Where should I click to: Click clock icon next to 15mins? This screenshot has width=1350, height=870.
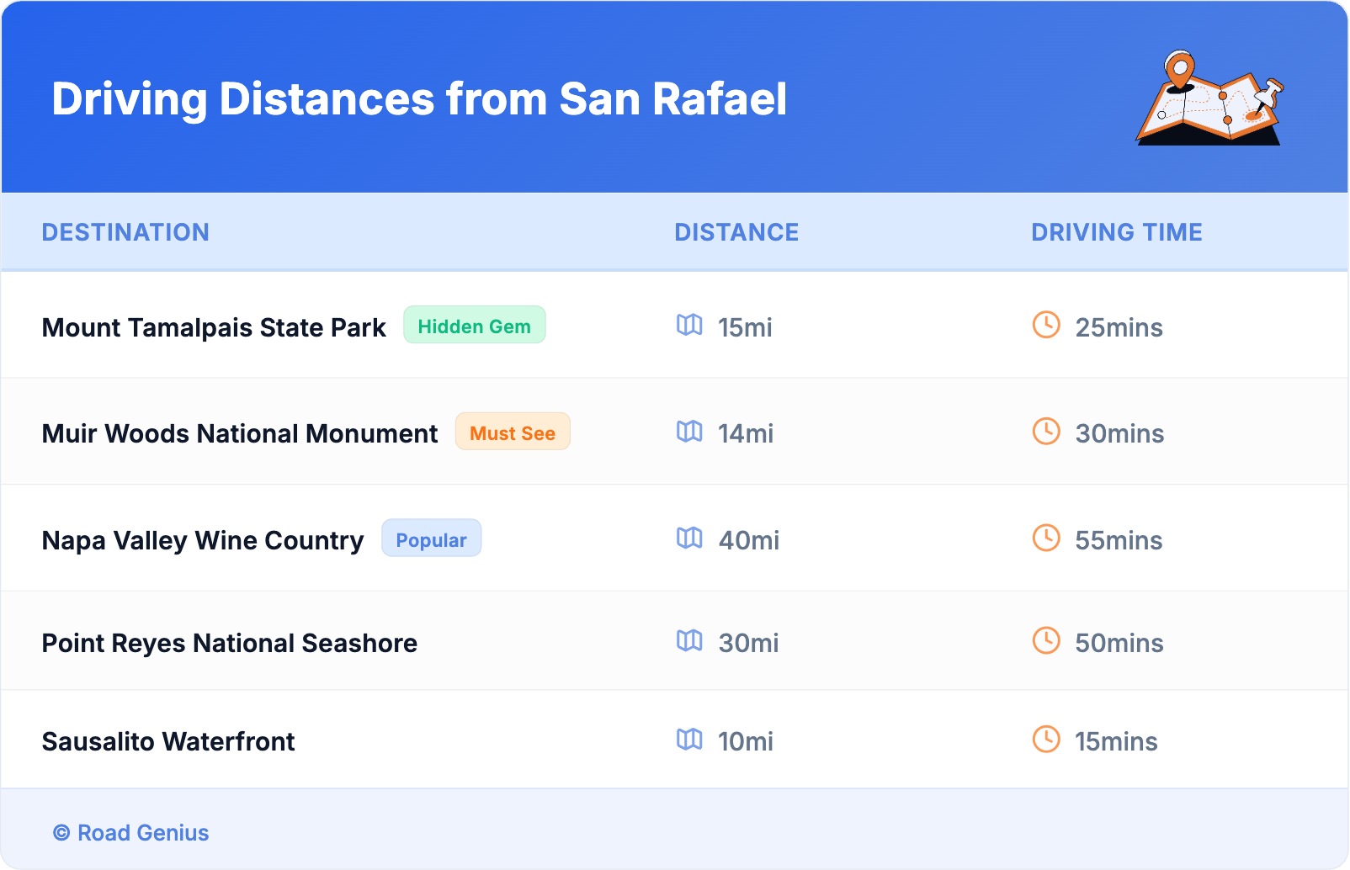pyautogui.click(x=1046, y=740)
